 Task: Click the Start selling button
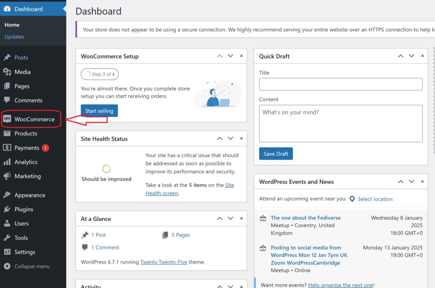99,111
